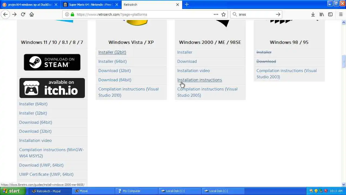Click the search box magnifier icon
Image resolution: width=346 pixels, height=195 pixels.
235,14
